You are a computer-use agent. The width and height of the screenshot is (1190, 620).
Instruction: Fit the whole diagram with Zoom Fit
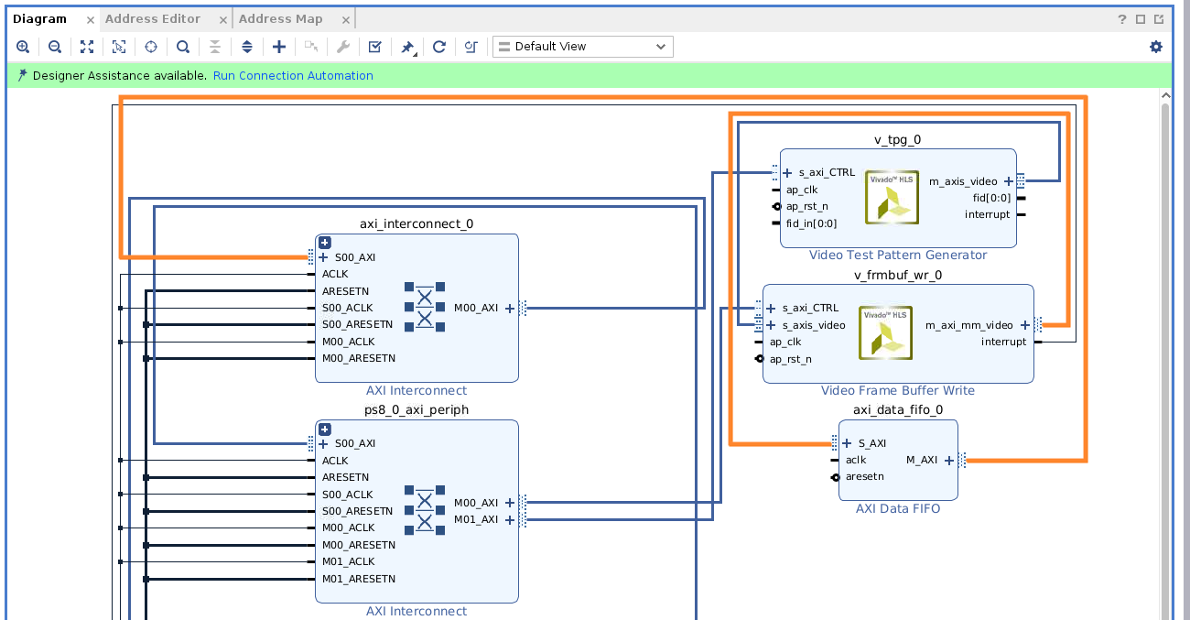click(87, 47)
